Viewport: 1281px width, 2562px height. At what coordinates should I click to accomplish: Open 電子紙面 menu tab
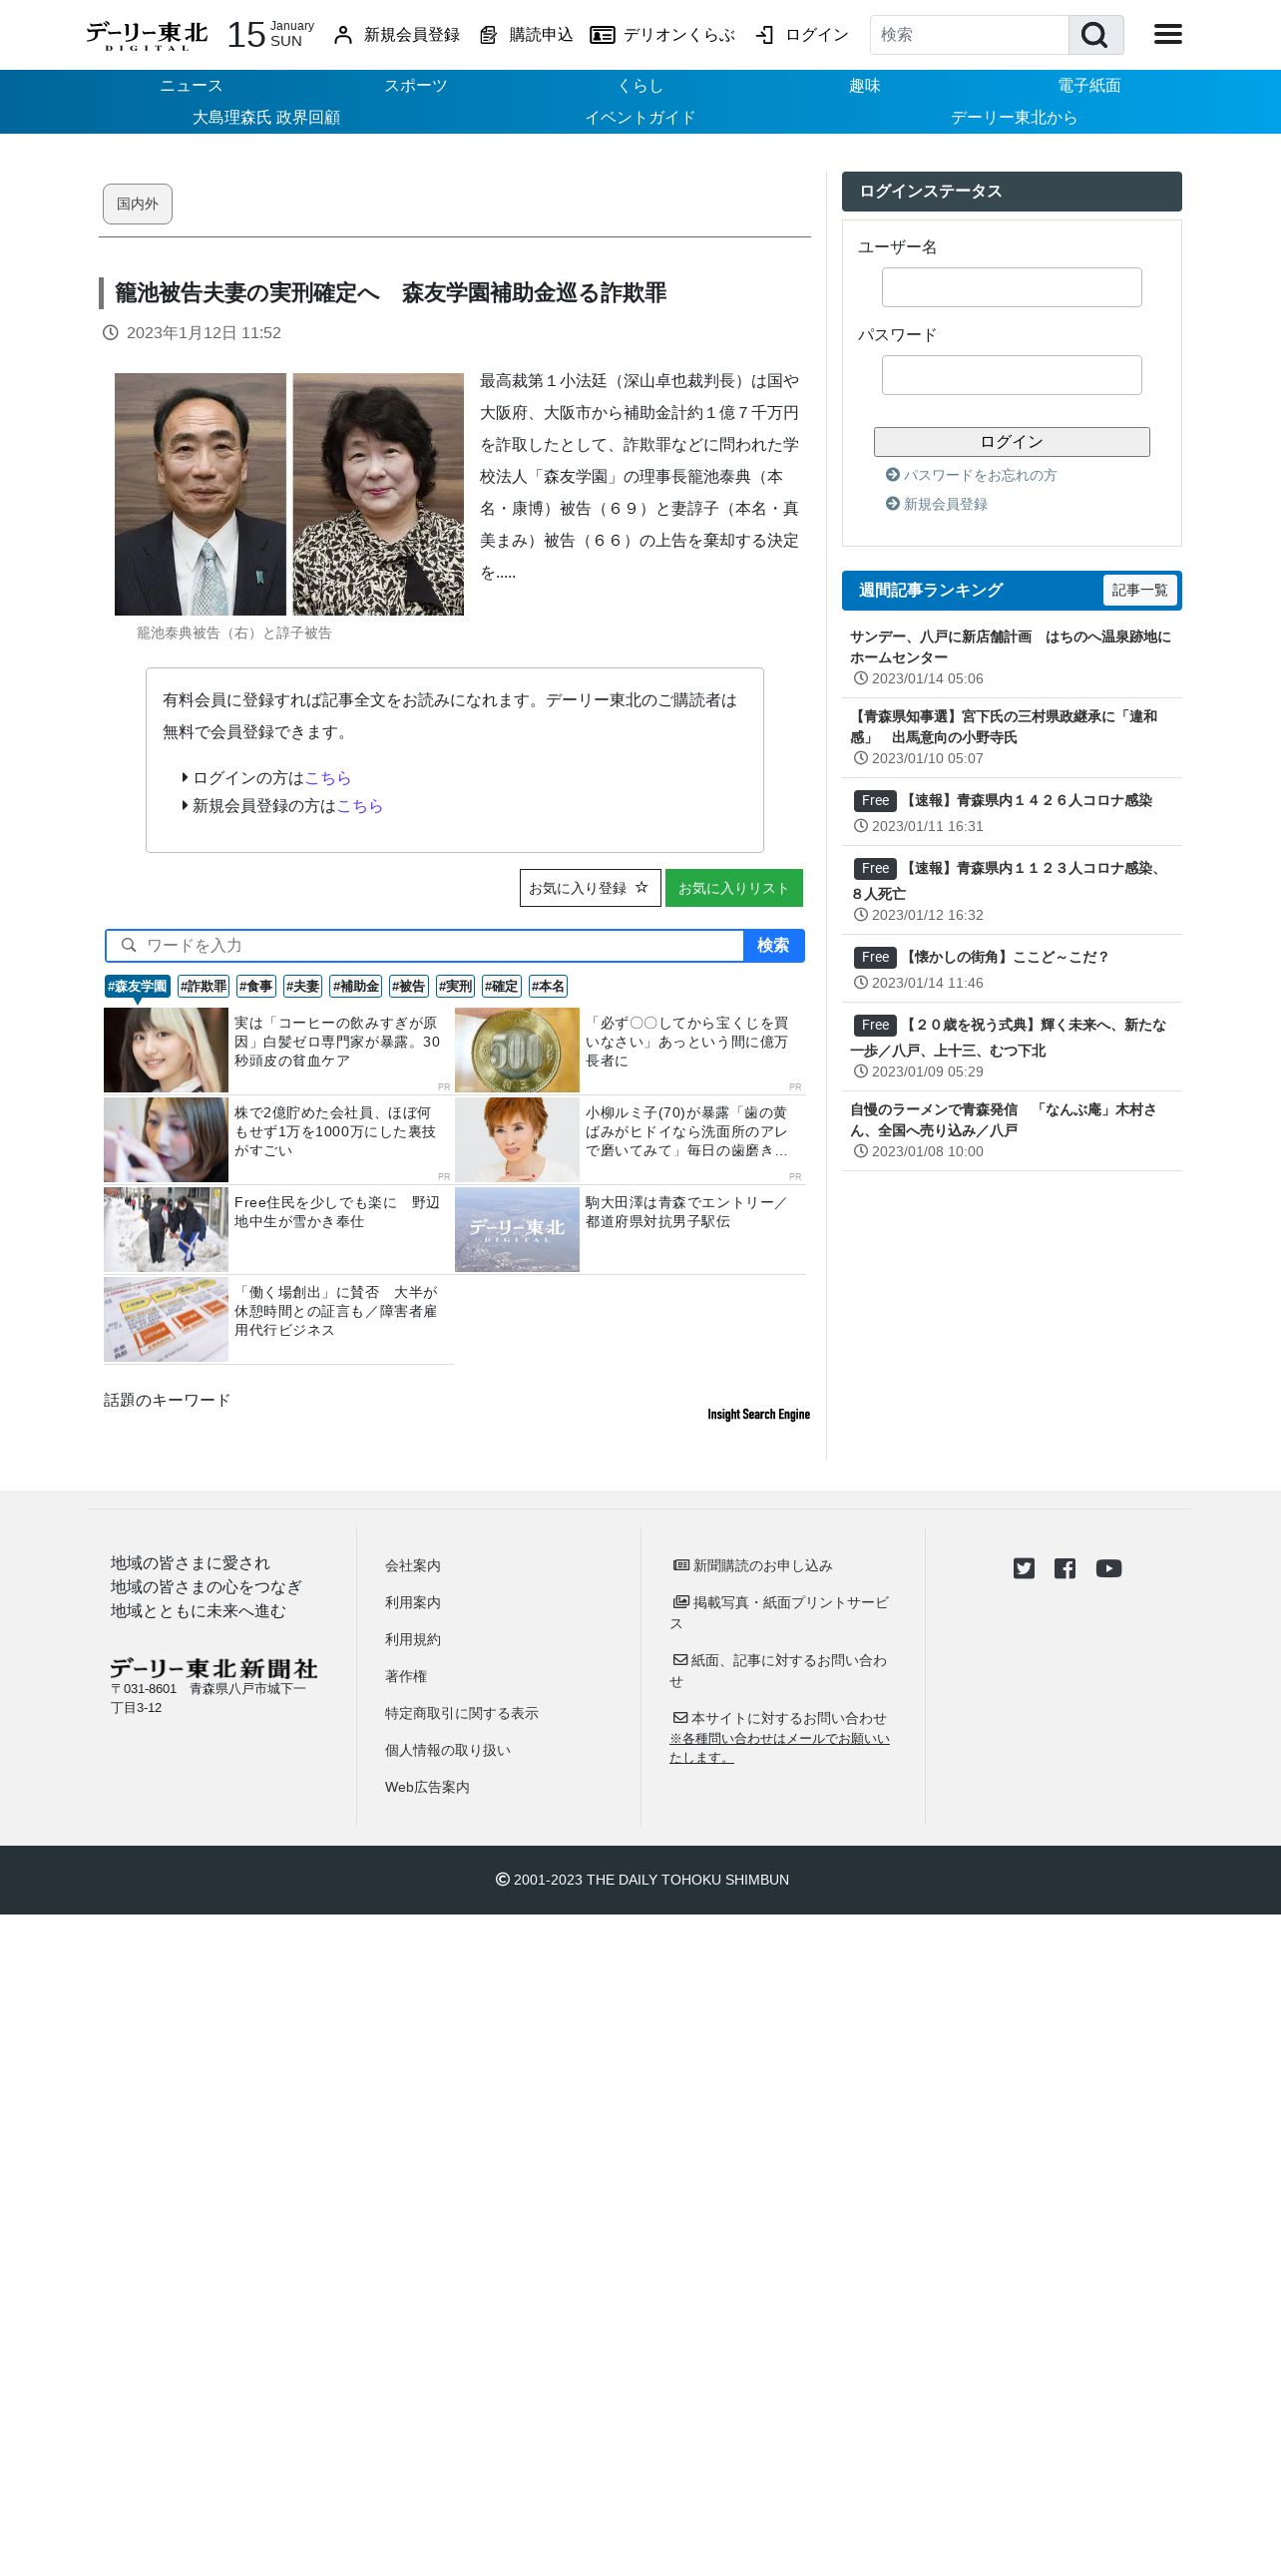pos(1089,86)
